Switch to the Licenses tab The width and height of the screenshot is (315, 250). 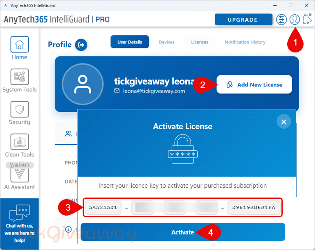click(x=200, y=42)
